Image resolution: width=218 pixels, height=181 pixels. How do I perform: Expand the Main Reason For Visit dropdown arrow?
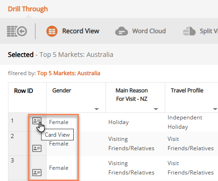click(x=156, y=109)
